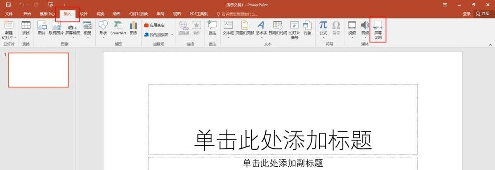The height and width of the screenshot is (170, 495).
Task: Click the 单击此处添加标题 title placeholder
Action: click(283, 119)
